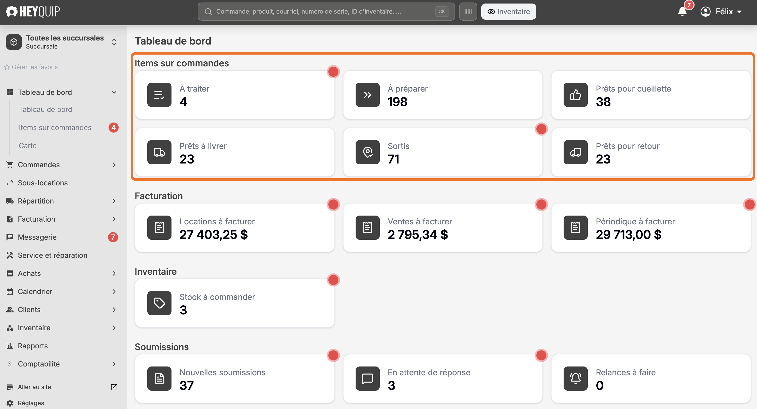Click the Prêts à livrer truck icon
Screen dimensions: 757x409
[159, 152]
